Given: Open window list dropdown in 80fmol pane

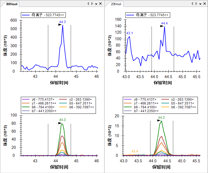Looking at the screenshot, I should pyautogui.click(x=96, y=4).
